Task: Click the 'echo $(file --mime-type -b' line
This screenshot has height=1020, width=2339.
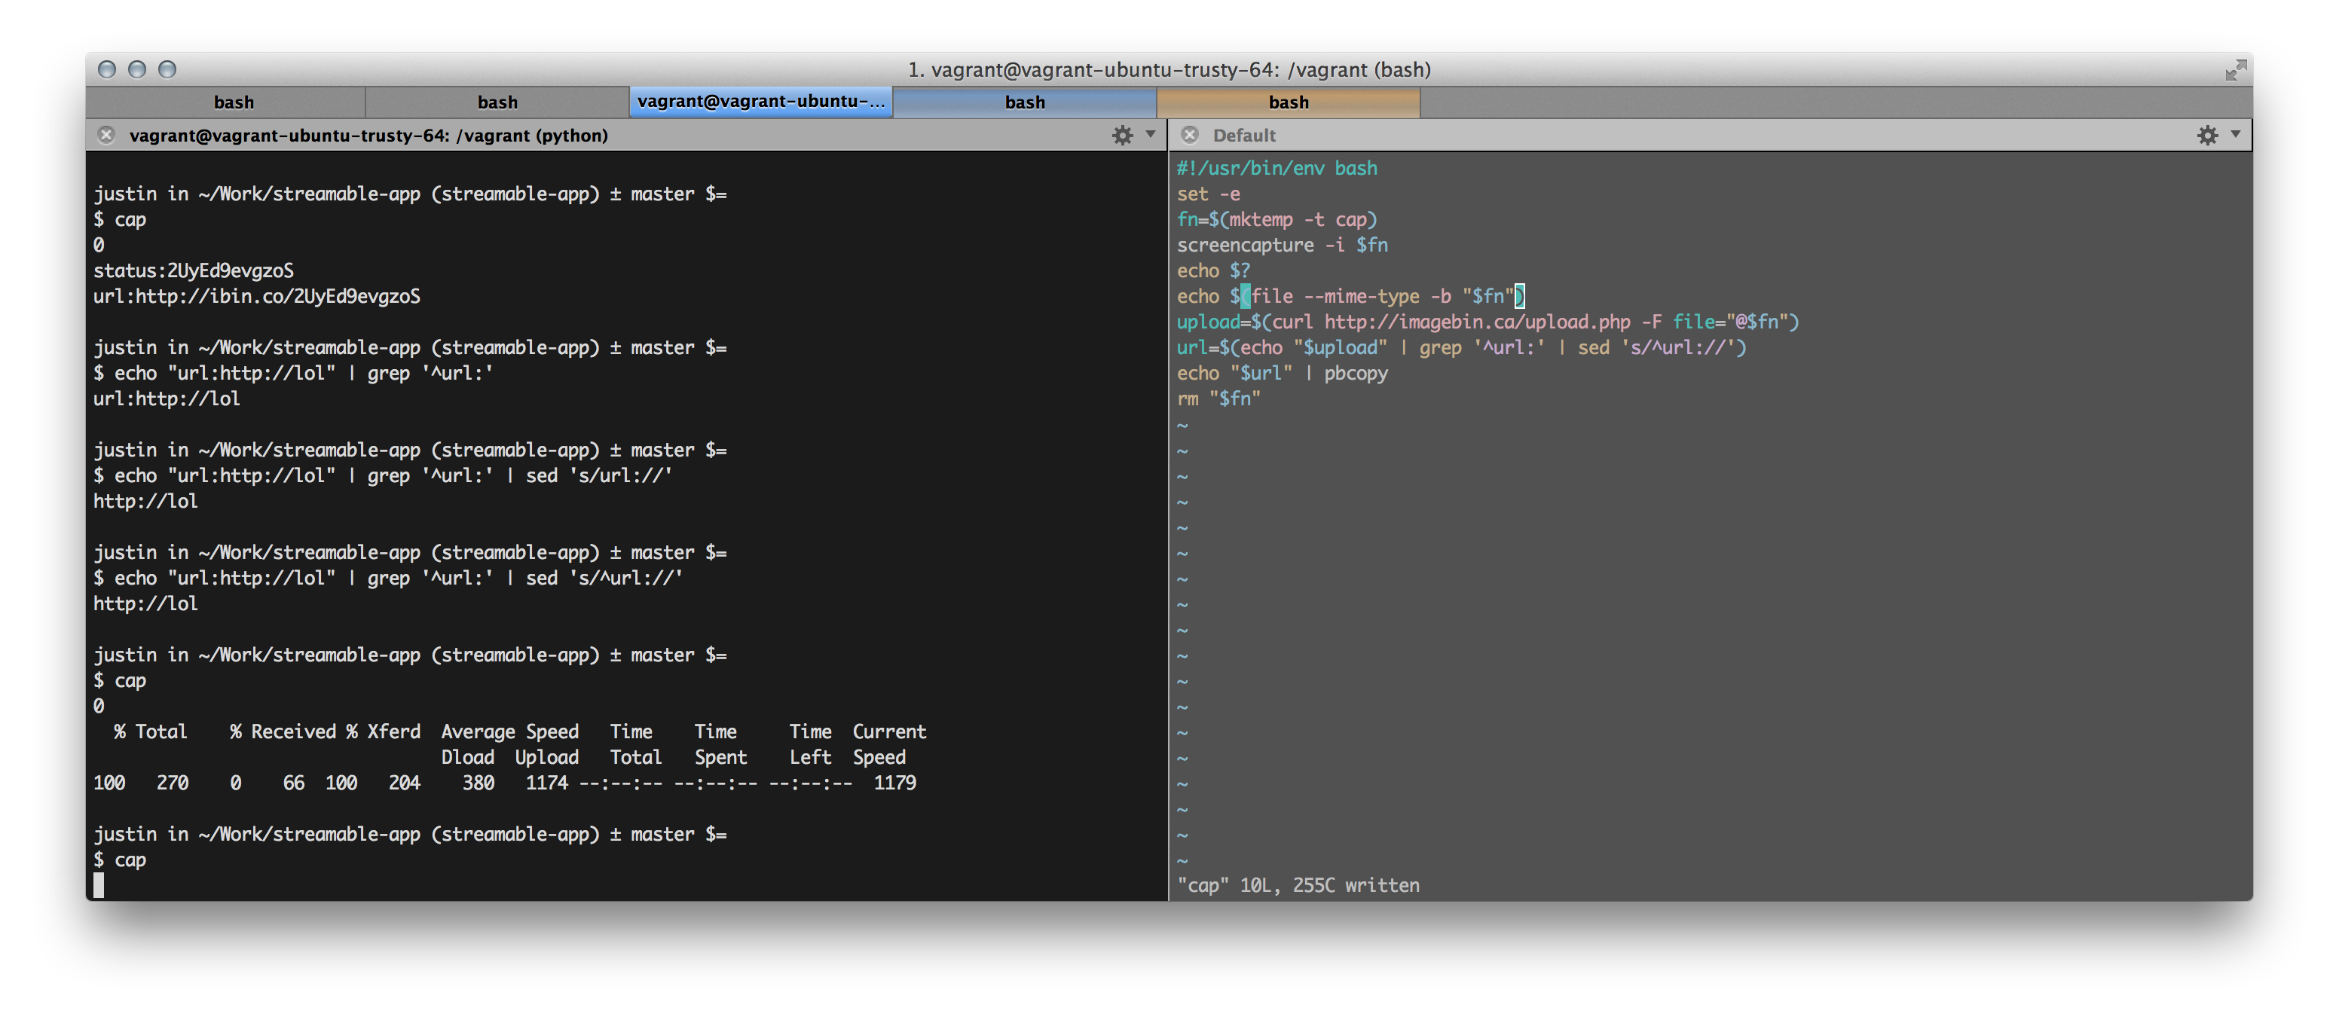Action: point(1351,296)
